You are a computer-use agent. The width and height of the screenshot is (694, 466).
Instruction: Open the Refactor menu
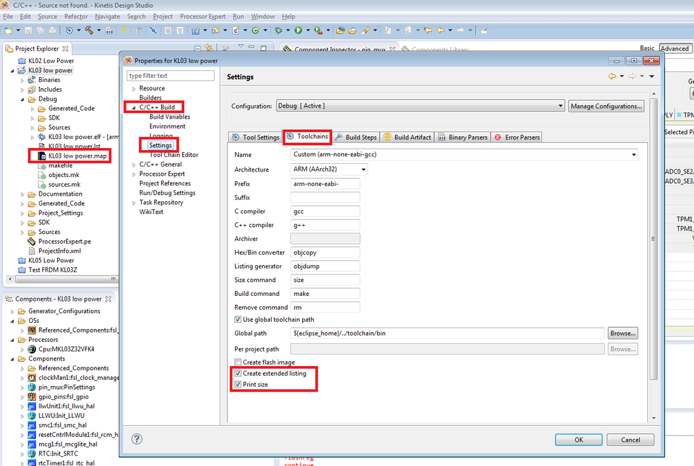click(x=76, y=17)
